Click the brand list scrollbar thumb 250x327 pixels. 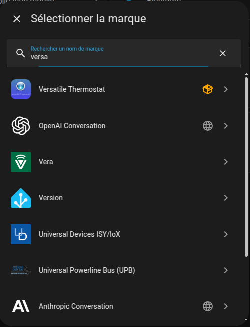[246, 167]
